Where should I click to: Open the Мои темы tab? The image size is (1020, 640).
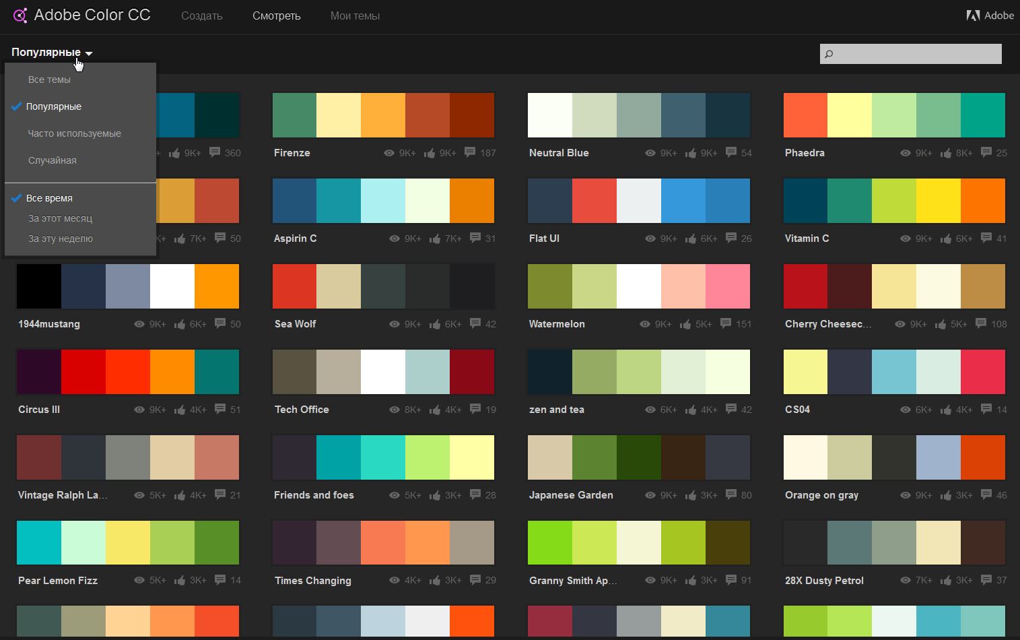(355, 15)
